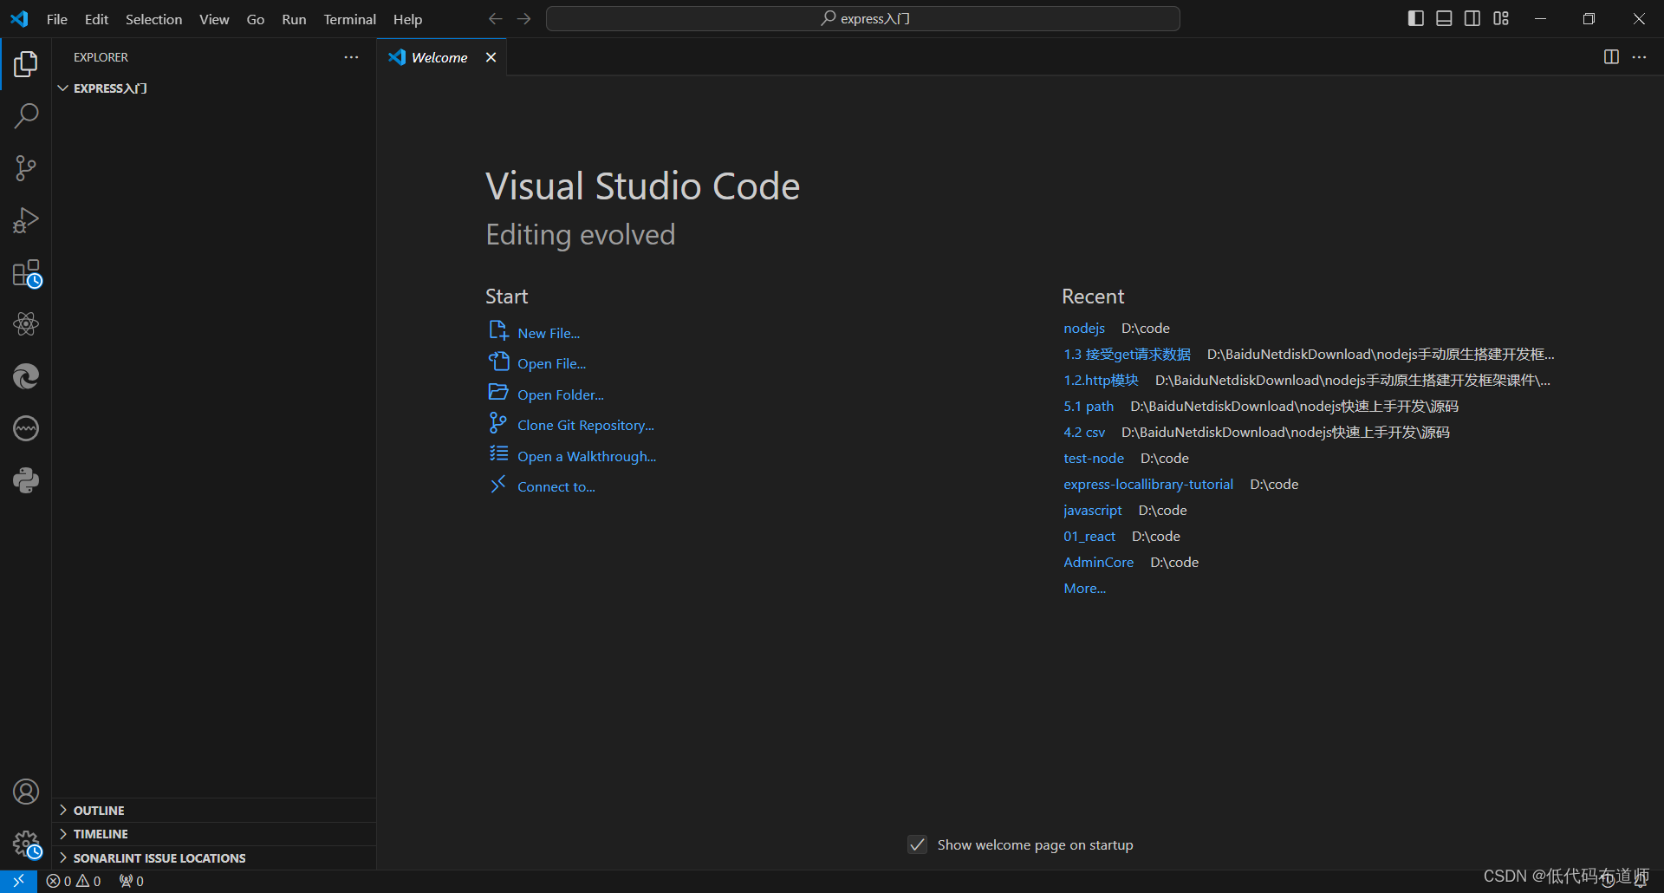
Task: Toggle Secondary Side Bar visibility
Action: click(1472, 18)
